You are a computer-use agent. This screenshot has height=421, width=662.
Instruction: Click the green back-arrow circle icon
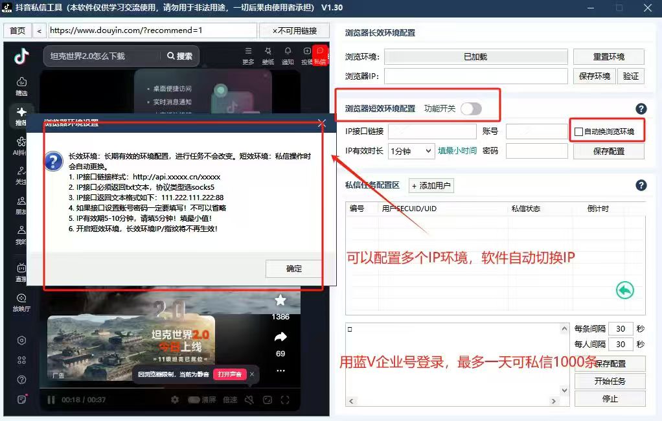(625, 290)
